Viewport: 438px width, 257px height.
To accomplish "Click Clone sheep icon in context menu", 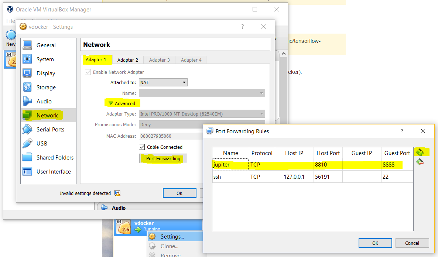I will click(x=152, y=246).
